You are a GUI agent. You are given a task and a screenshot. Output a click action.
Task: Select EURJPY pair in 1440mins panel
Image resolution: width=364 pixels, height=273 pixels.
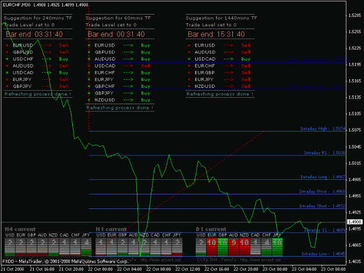click(x=204, y=80)
